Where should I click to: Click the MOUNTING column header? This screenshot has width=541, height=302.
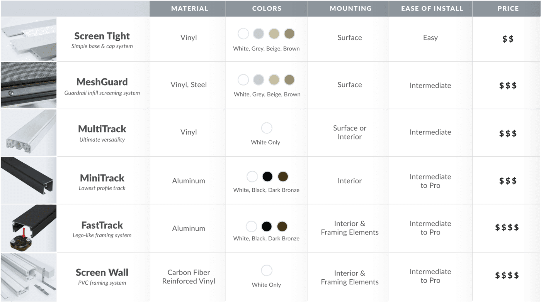pos(350,8)
